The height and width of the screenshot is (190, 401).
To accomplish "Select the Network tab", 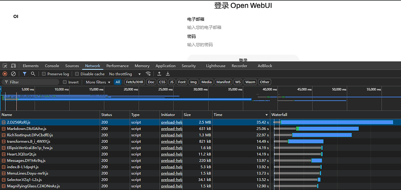I will click(x=92, y=66).
